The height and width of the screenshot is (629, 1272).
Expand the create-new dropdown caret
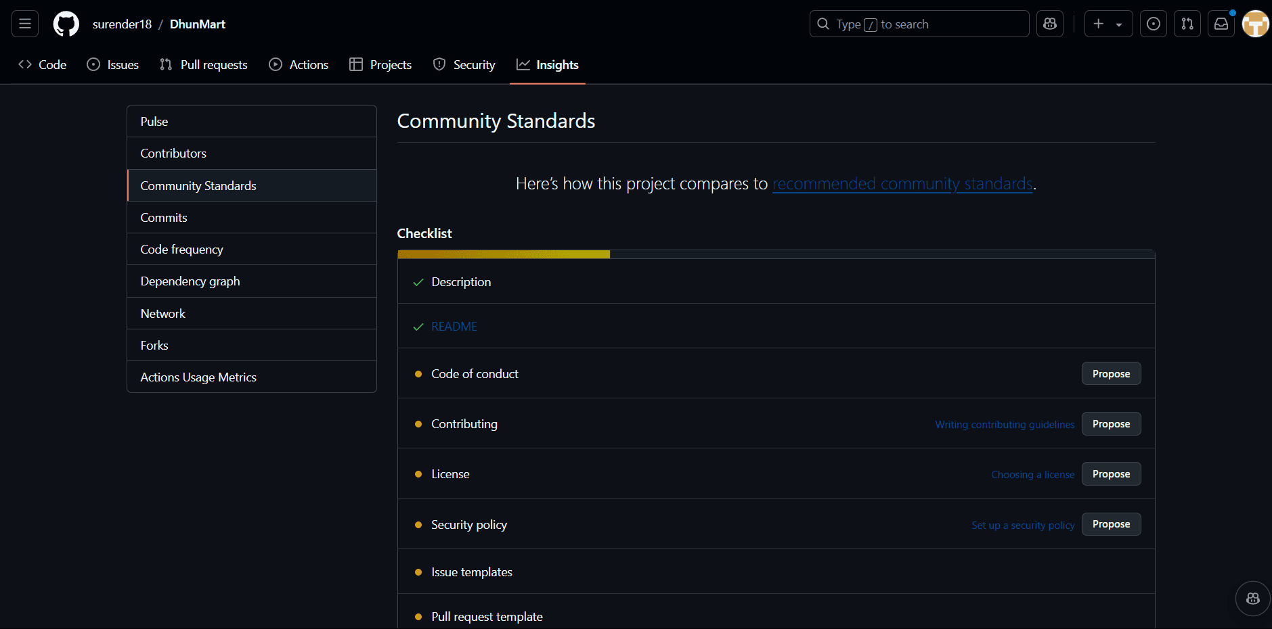1120,24
